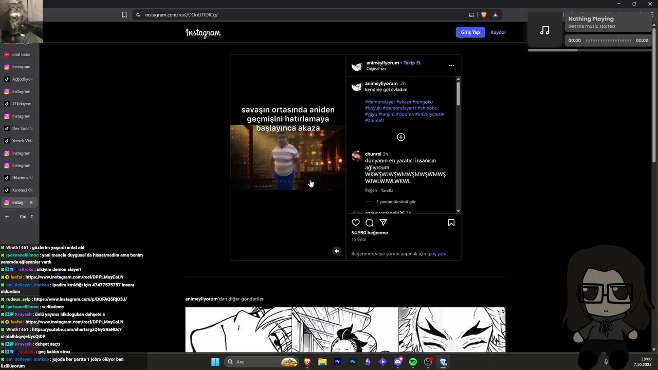This screenshot has height=370, width=658.
Task: Click the 'Giriş Yap' login button
Action: click(470, 32)
